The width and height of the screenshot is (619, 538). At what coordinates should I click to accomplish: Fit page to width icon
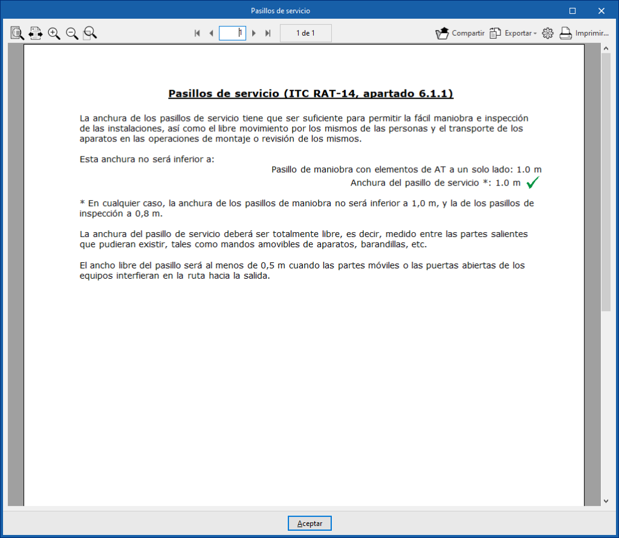[x=36, y=33]
